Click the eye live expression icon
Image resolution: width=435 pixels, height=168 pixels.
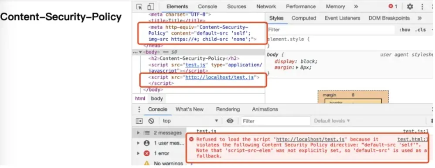pos(230,121)
